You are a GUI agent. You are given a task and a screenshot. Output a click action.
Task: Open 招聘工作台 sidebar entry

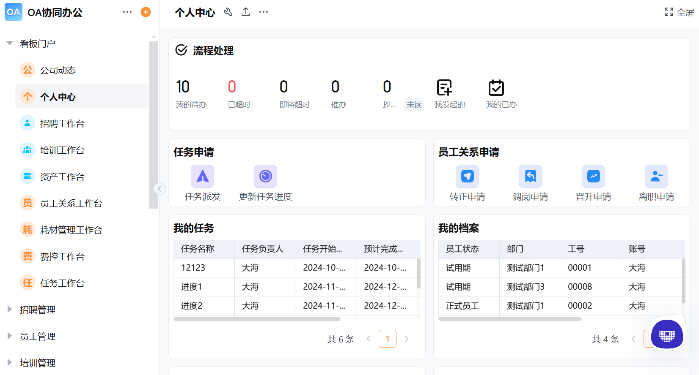pyautogui.click(x=82, y=123)
